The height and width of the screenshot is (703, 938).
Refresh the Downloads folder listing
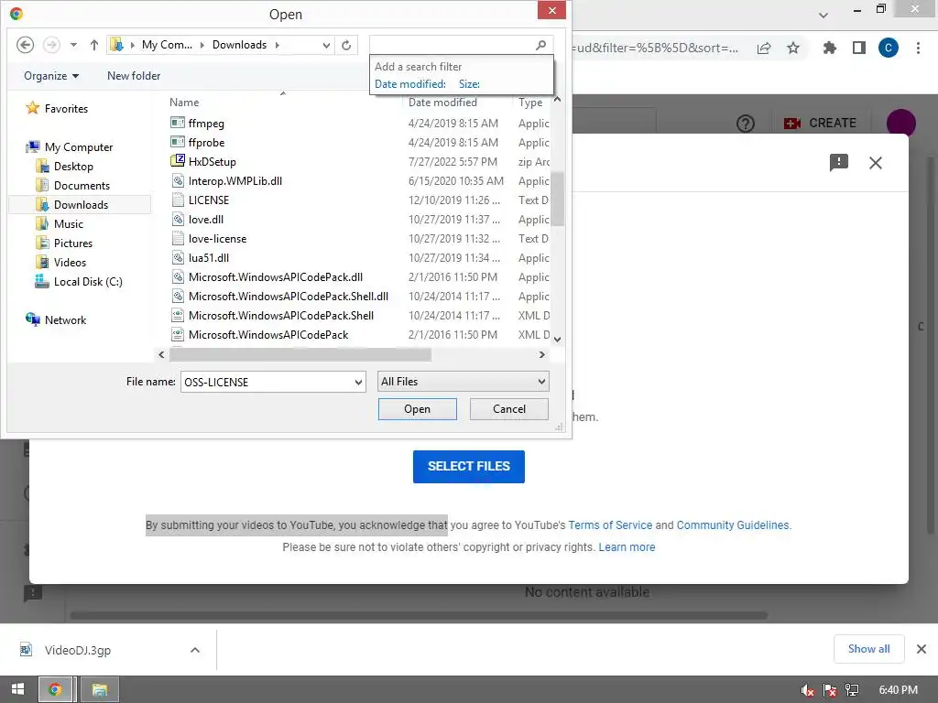click(x=346, y=45)
